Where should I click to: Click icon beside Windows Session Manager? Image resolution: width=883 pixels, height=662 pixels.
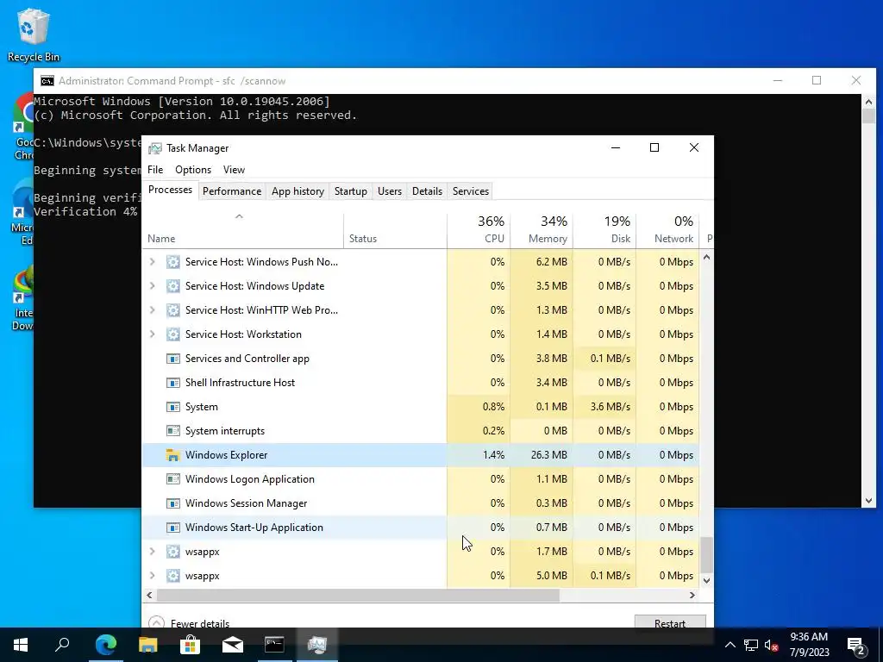(x=172, y=503)
